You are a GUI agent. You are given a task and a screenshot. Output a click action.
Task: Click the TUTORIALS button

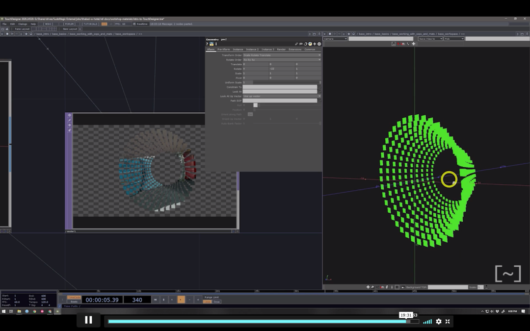pyautogui.click(x=90, y=24)
